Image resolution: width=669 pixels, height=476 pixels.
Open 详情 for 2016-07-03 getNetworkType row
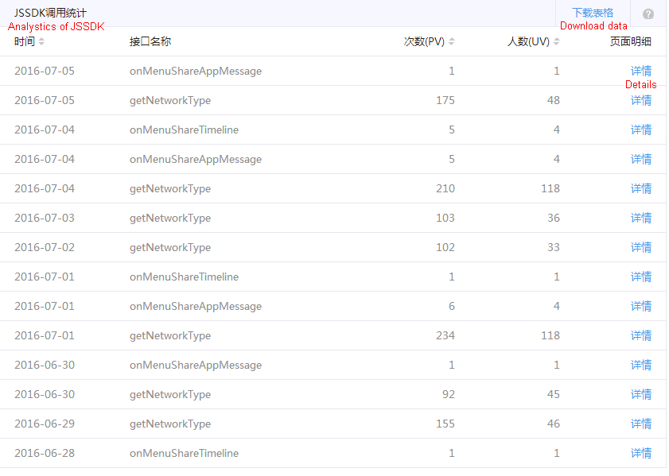coord(641,218)
